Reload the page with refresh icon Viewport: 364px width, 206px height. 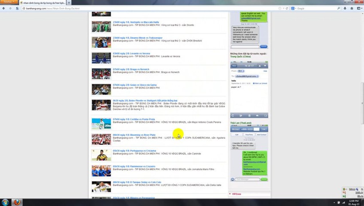[x=287, y=8]
